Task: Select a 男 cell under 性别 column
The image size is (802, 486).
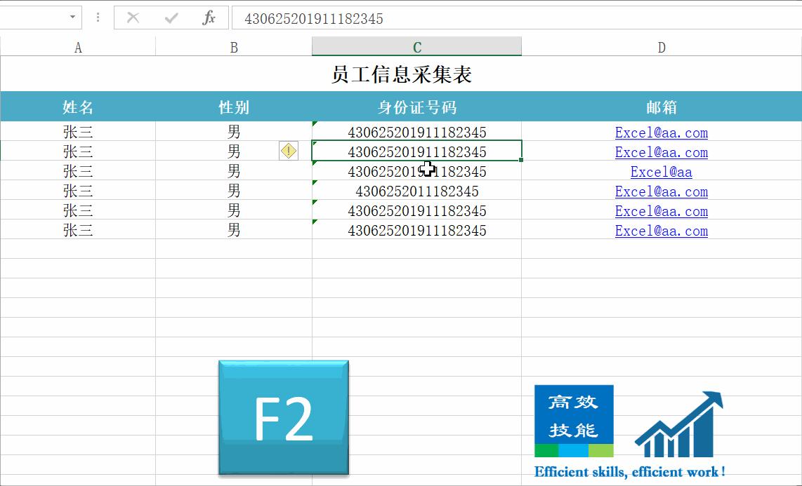Action: click(x=233, y=133)
